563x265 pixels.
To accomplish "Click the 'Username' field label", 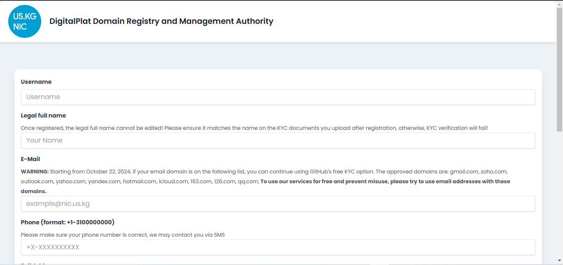I will pyautogui.click(x=36, y=82).
